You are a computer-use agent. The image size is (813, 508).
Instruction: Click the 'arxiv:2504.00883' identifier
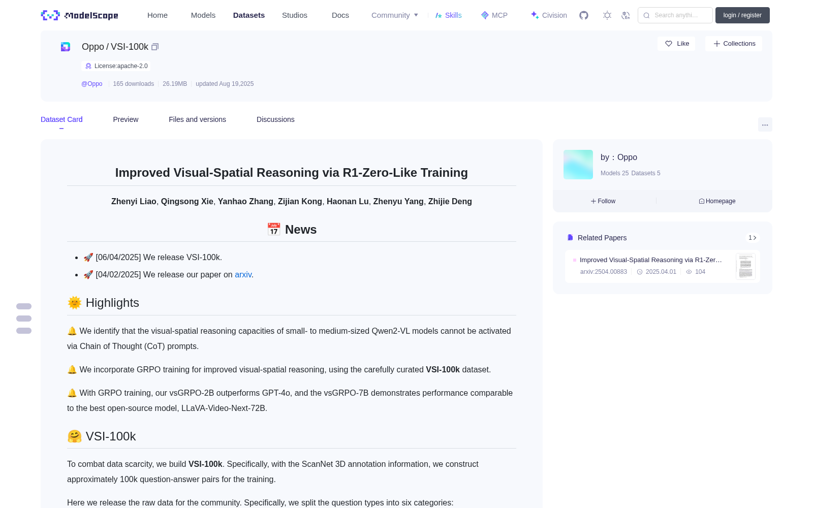point(604,272)
